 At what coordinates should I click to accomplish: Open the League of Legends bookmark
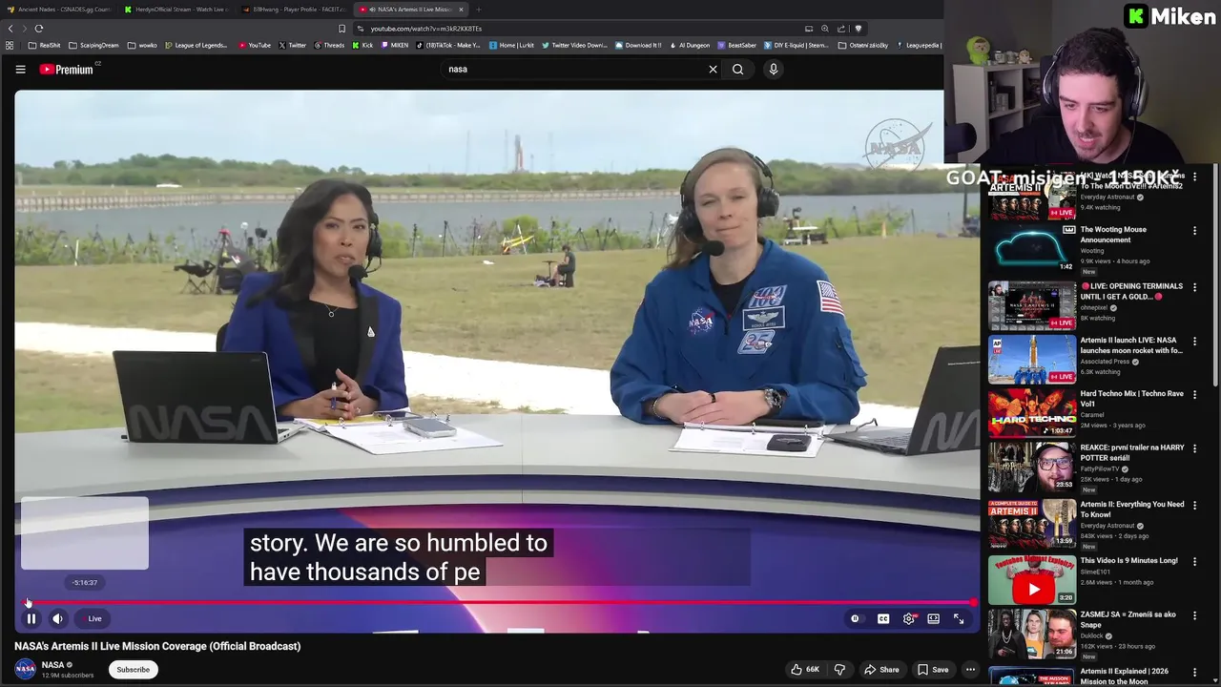[197, 45]
